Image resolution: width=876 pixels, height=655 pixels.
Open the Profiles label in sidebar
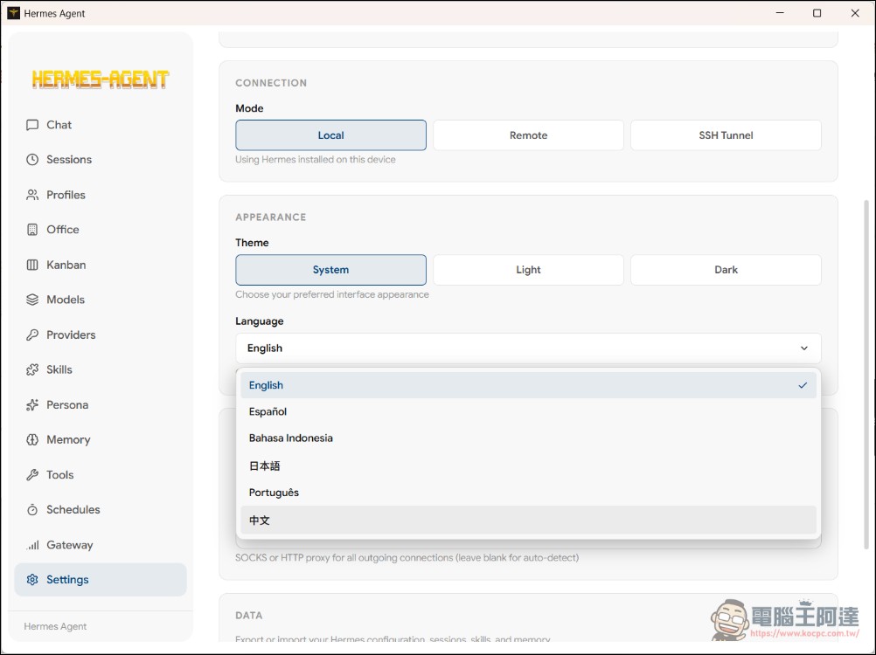pyautogui.click(x=66, y=195)
